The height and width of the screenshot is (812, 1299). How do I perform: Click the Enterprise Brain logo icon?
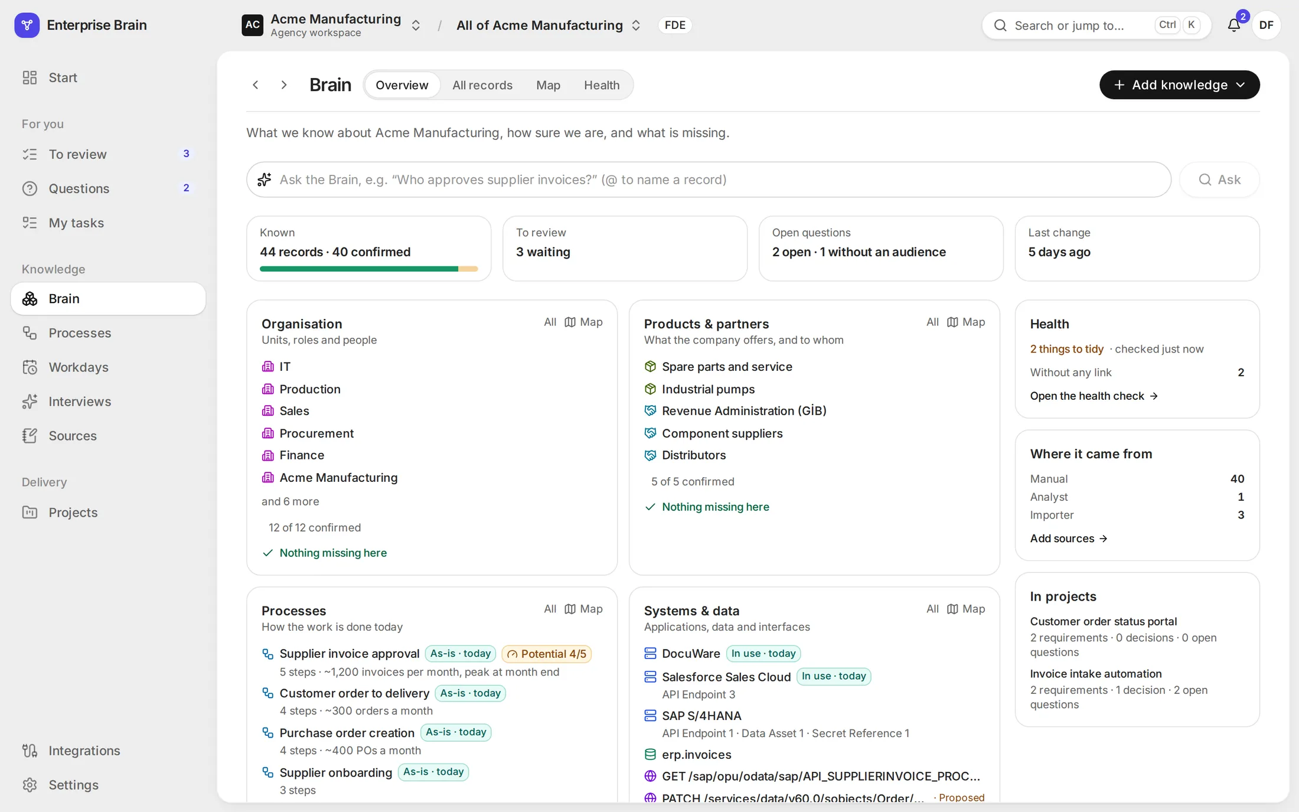coord(27,25)
